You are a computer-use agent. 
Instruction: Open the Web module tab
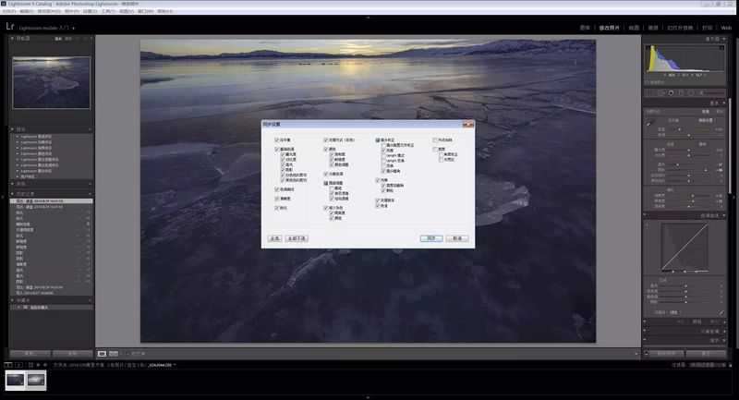(x=726, y=28)
